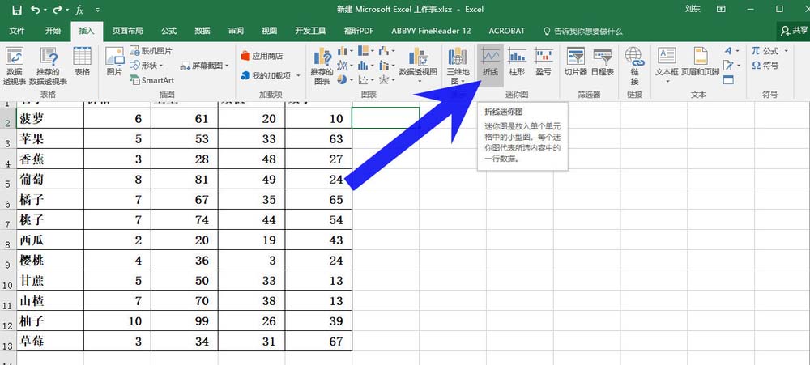Insert a 表格 table
Screen dimensions: 810x365
tap(82, 62)
